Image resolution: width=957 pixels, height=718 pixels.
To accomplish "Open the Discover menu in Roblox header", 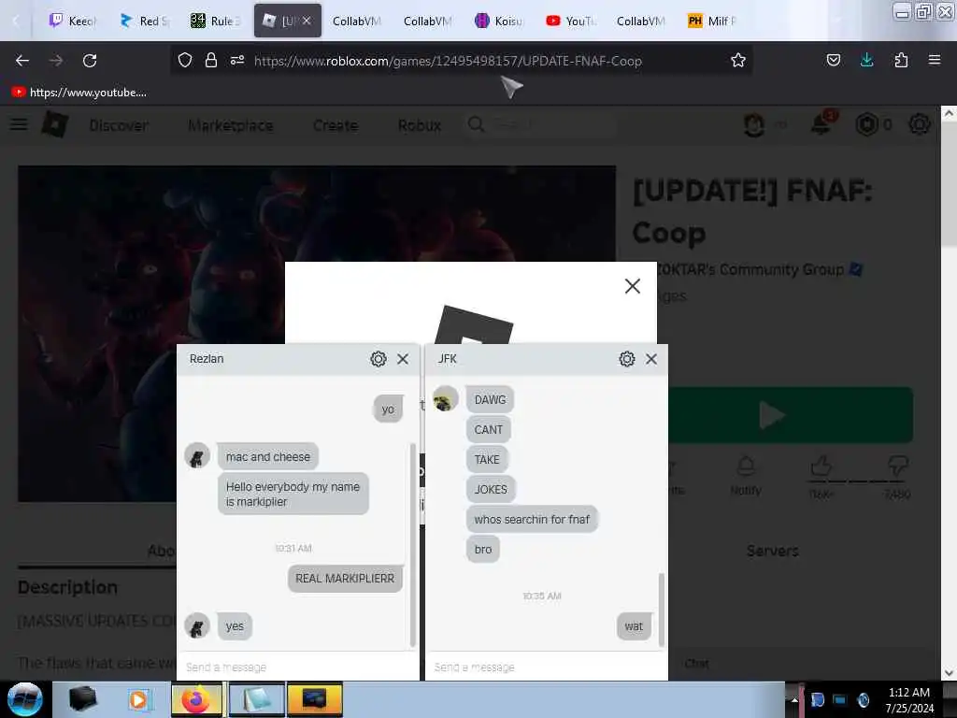I will [119, 125].
